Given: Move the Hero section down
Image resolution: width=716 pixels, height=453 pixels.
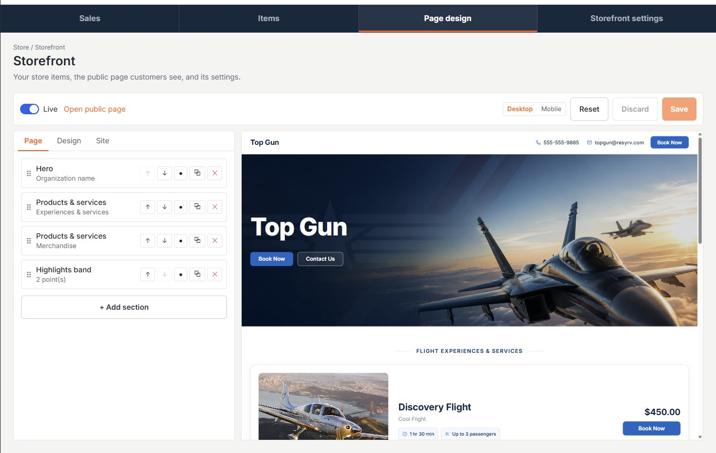Looking at the screenshot, I should pyautogui.click(x=165, y=173).
